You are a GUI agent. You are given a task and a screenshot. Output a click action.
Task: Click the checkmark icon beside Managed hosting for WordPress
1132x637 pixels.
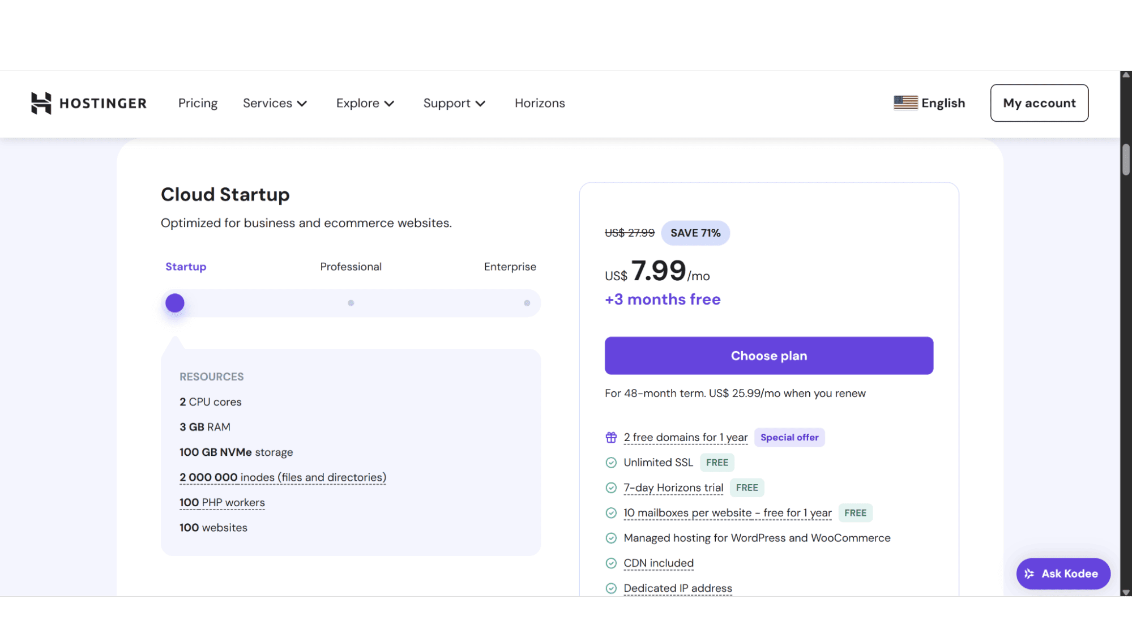pos(611,538)
